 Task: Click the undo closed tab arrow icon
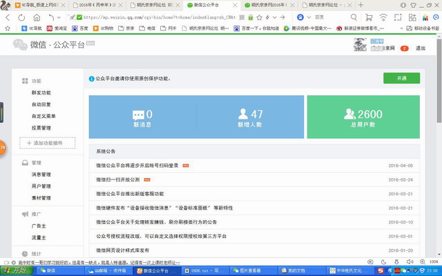pyautogui.click(x=51, y=17)
